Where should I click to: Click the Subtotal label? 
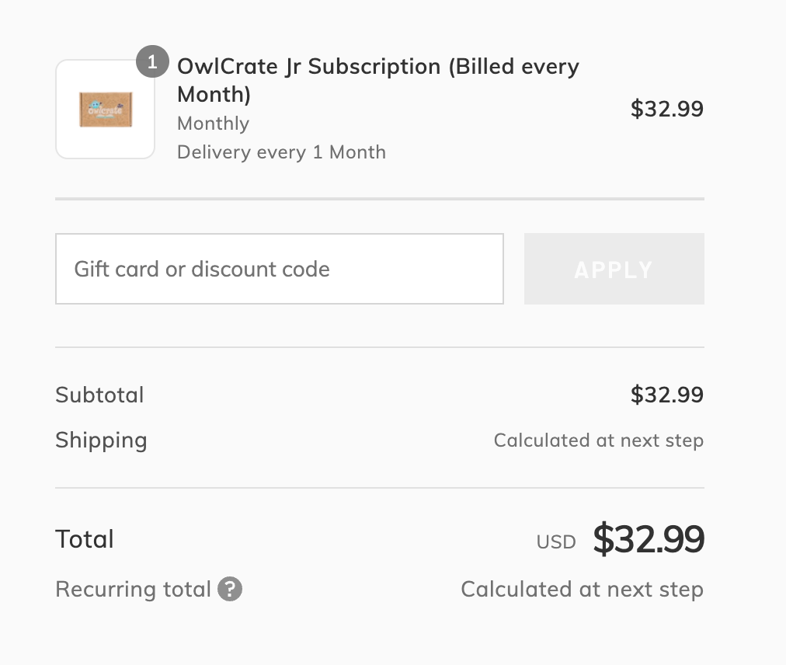tap(99, 395)
